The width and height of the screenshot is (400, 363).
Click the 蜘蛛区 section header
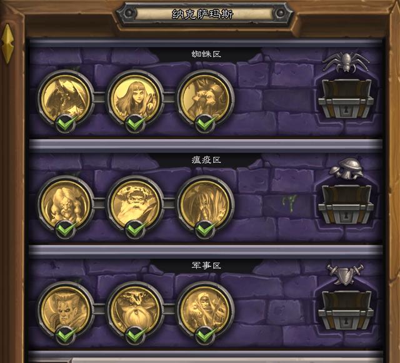pyautogui.click(x=206, y=54)
